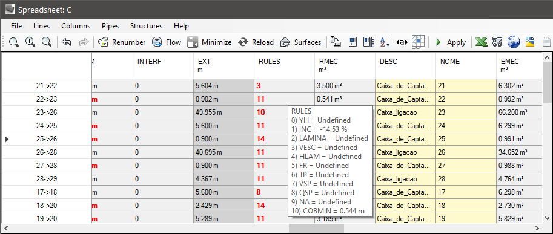The height and width of the screenshot is (234, 553).
Task: Click the panel with column list icon
Action: tap(368, 42)
